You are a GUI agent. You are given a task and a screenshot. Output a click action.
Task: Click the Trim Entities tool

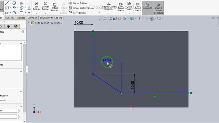pos(37,6)
